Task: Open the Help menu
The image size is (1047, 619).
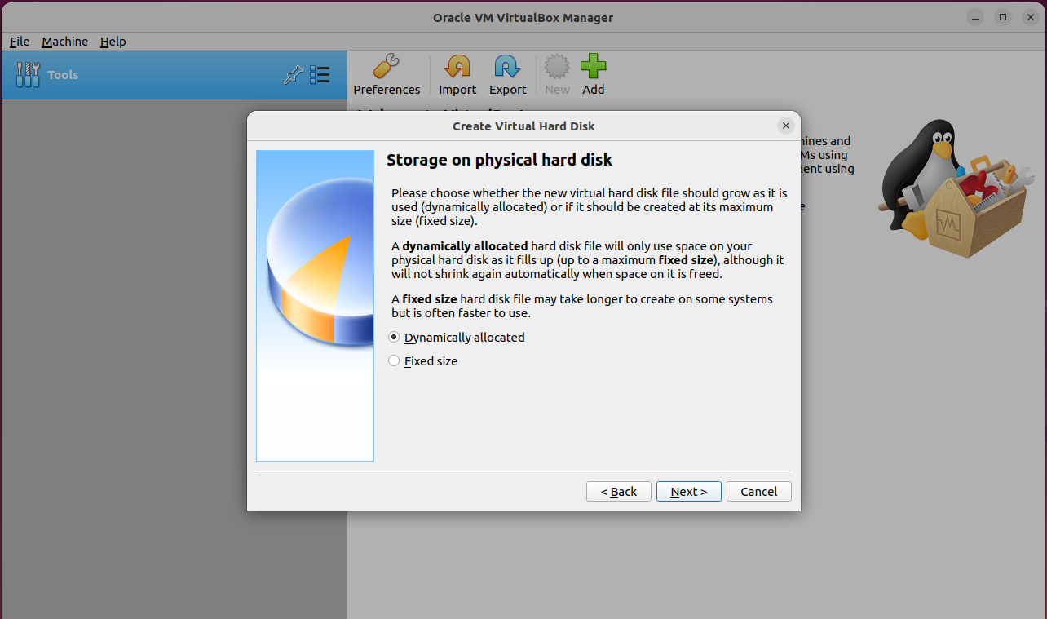Action: pos(113,42)
